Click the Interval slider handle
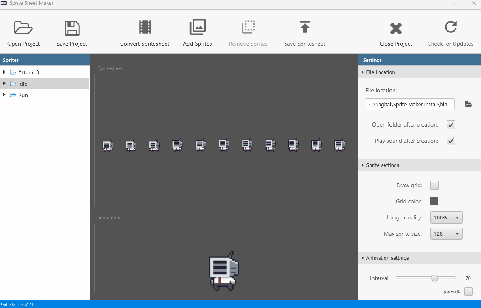 pos(434,278)
